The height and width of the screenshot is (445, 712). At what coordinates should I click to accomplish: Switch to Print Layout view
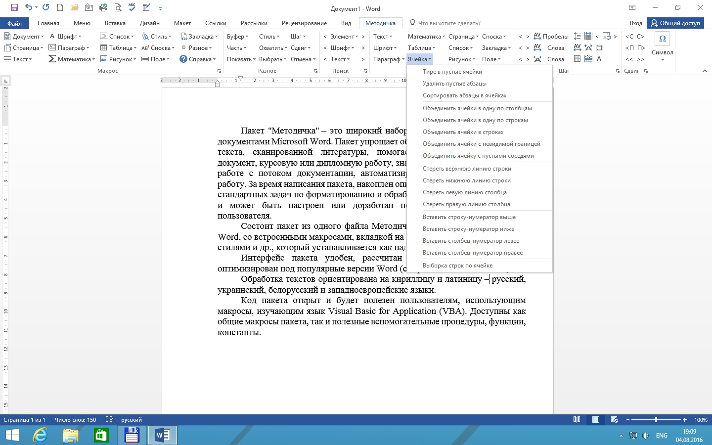[x=596, y=420]
